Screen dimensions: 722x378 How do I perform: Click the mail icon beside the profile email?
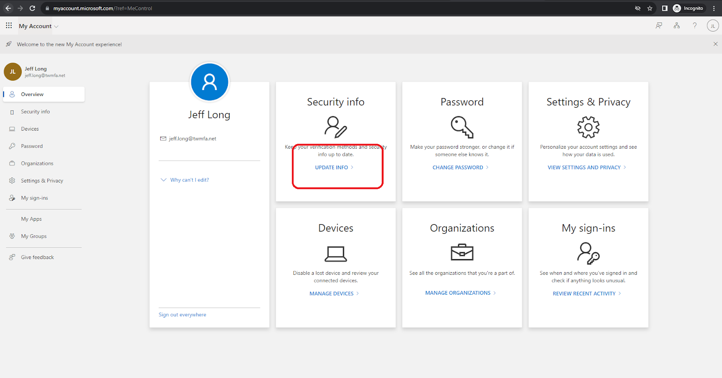pos(163,139)
